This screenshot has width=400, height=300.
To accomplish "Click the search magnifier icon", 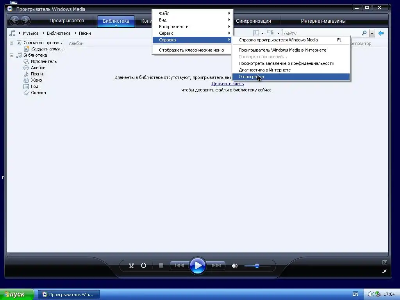I will 364,33.
